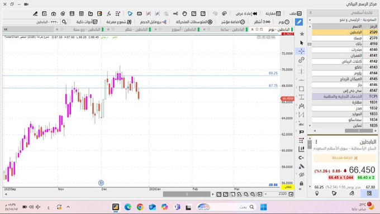Viewport: 380px width, 214px height.
Task: Open the 3 أشهر period dropdown
Action: (262, 22)
